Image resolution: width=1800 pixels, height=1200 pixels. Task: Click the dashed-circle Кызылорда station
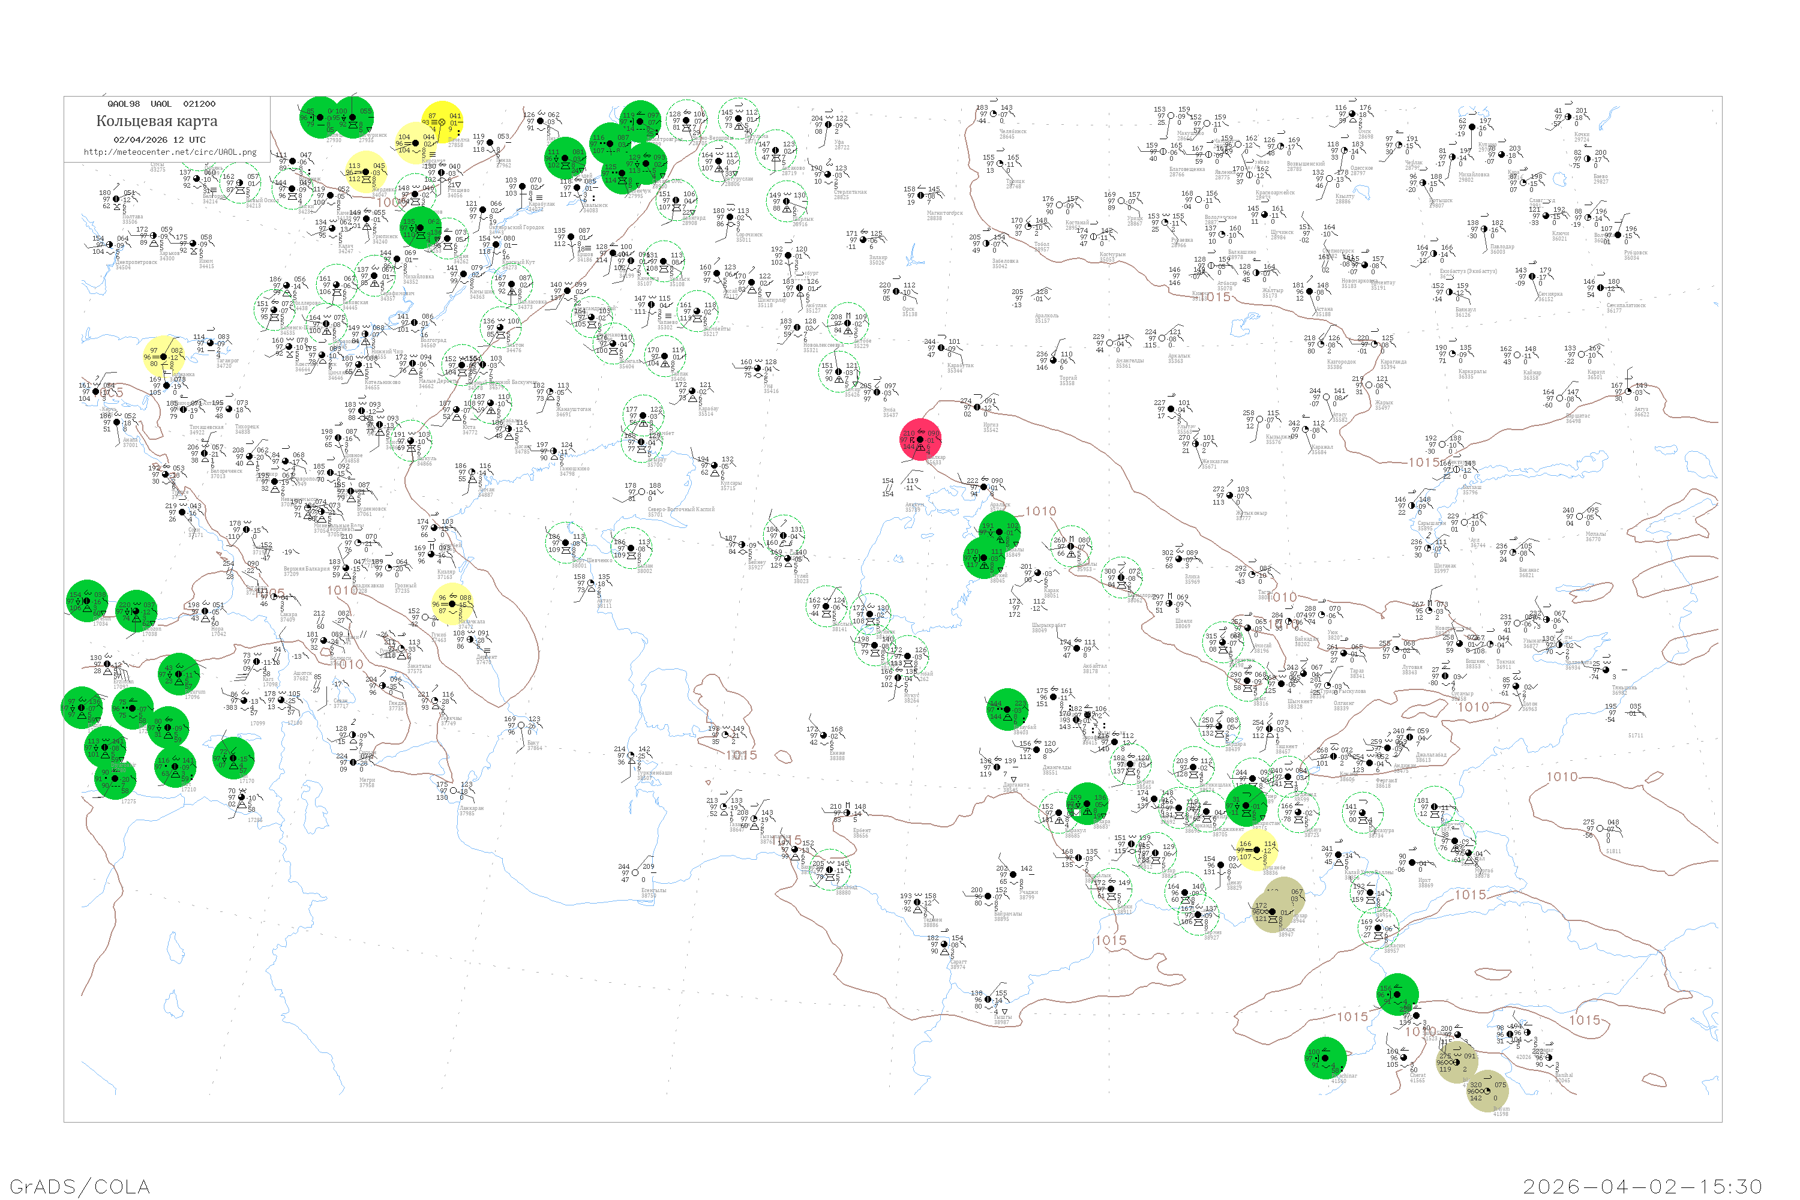[1123, 578]
